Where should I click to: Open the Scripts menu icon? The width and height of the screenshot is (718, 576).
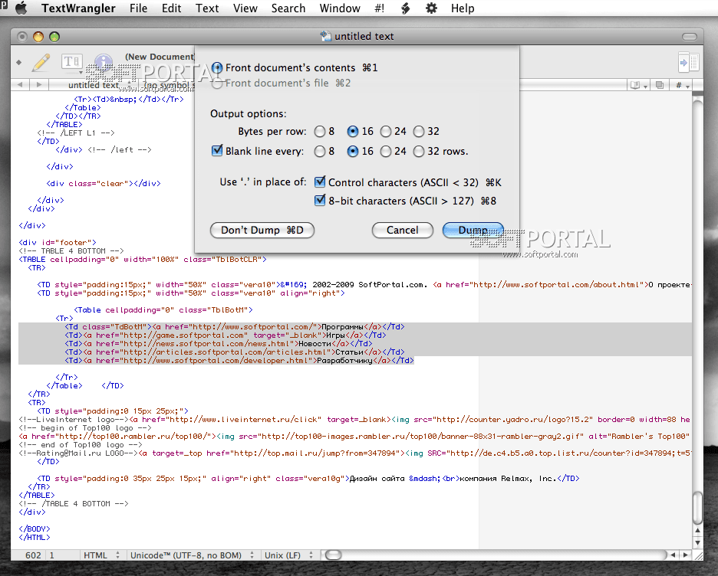[x=405, y=8]
